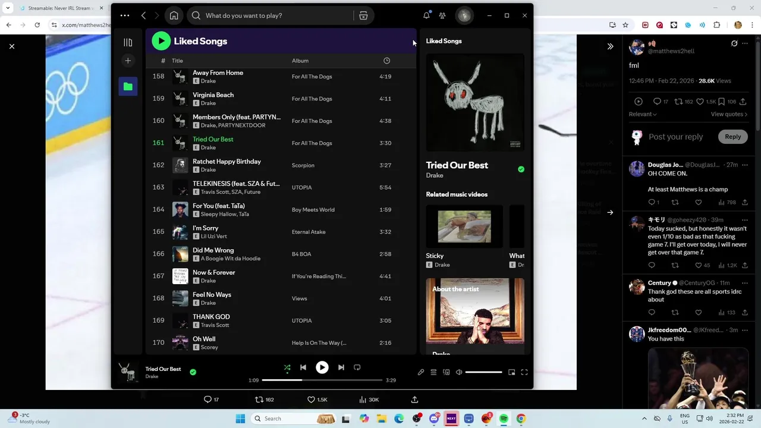Mute the volume speaker icon
Screen dimensions: 761x428
click(459, 372)
